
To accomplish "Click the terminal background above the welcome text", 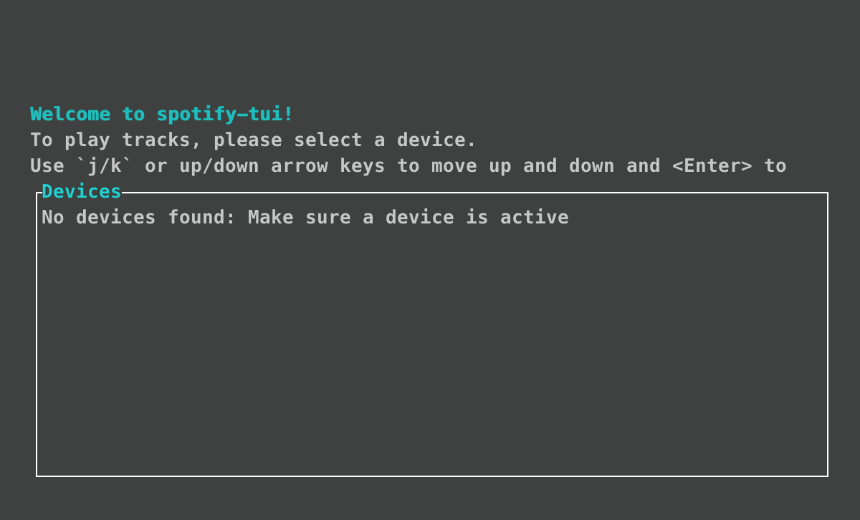I will (430, 50).
